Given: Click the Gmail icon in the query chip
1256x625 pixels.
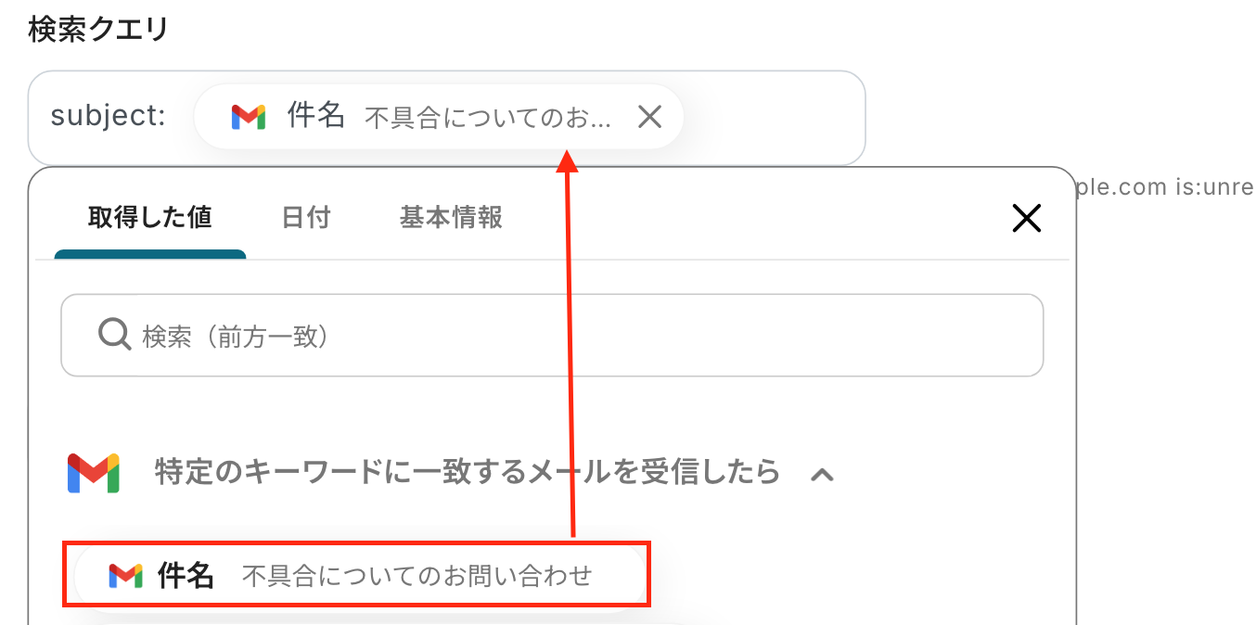Looking at the screenshot, I should tap(248, 117).
